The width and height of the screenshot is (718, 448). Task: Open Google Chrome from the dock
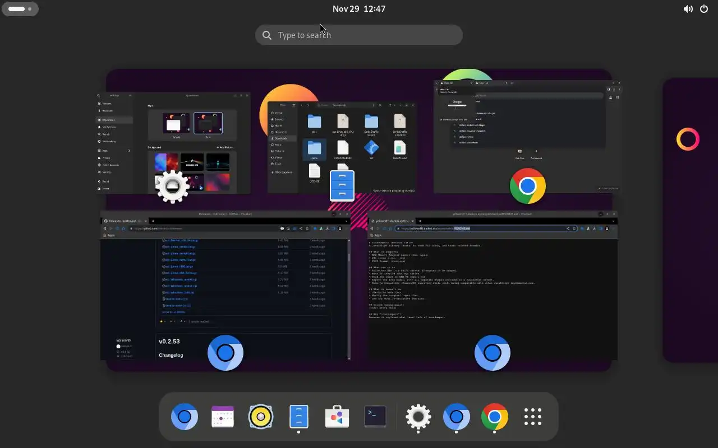click(495, 417)
